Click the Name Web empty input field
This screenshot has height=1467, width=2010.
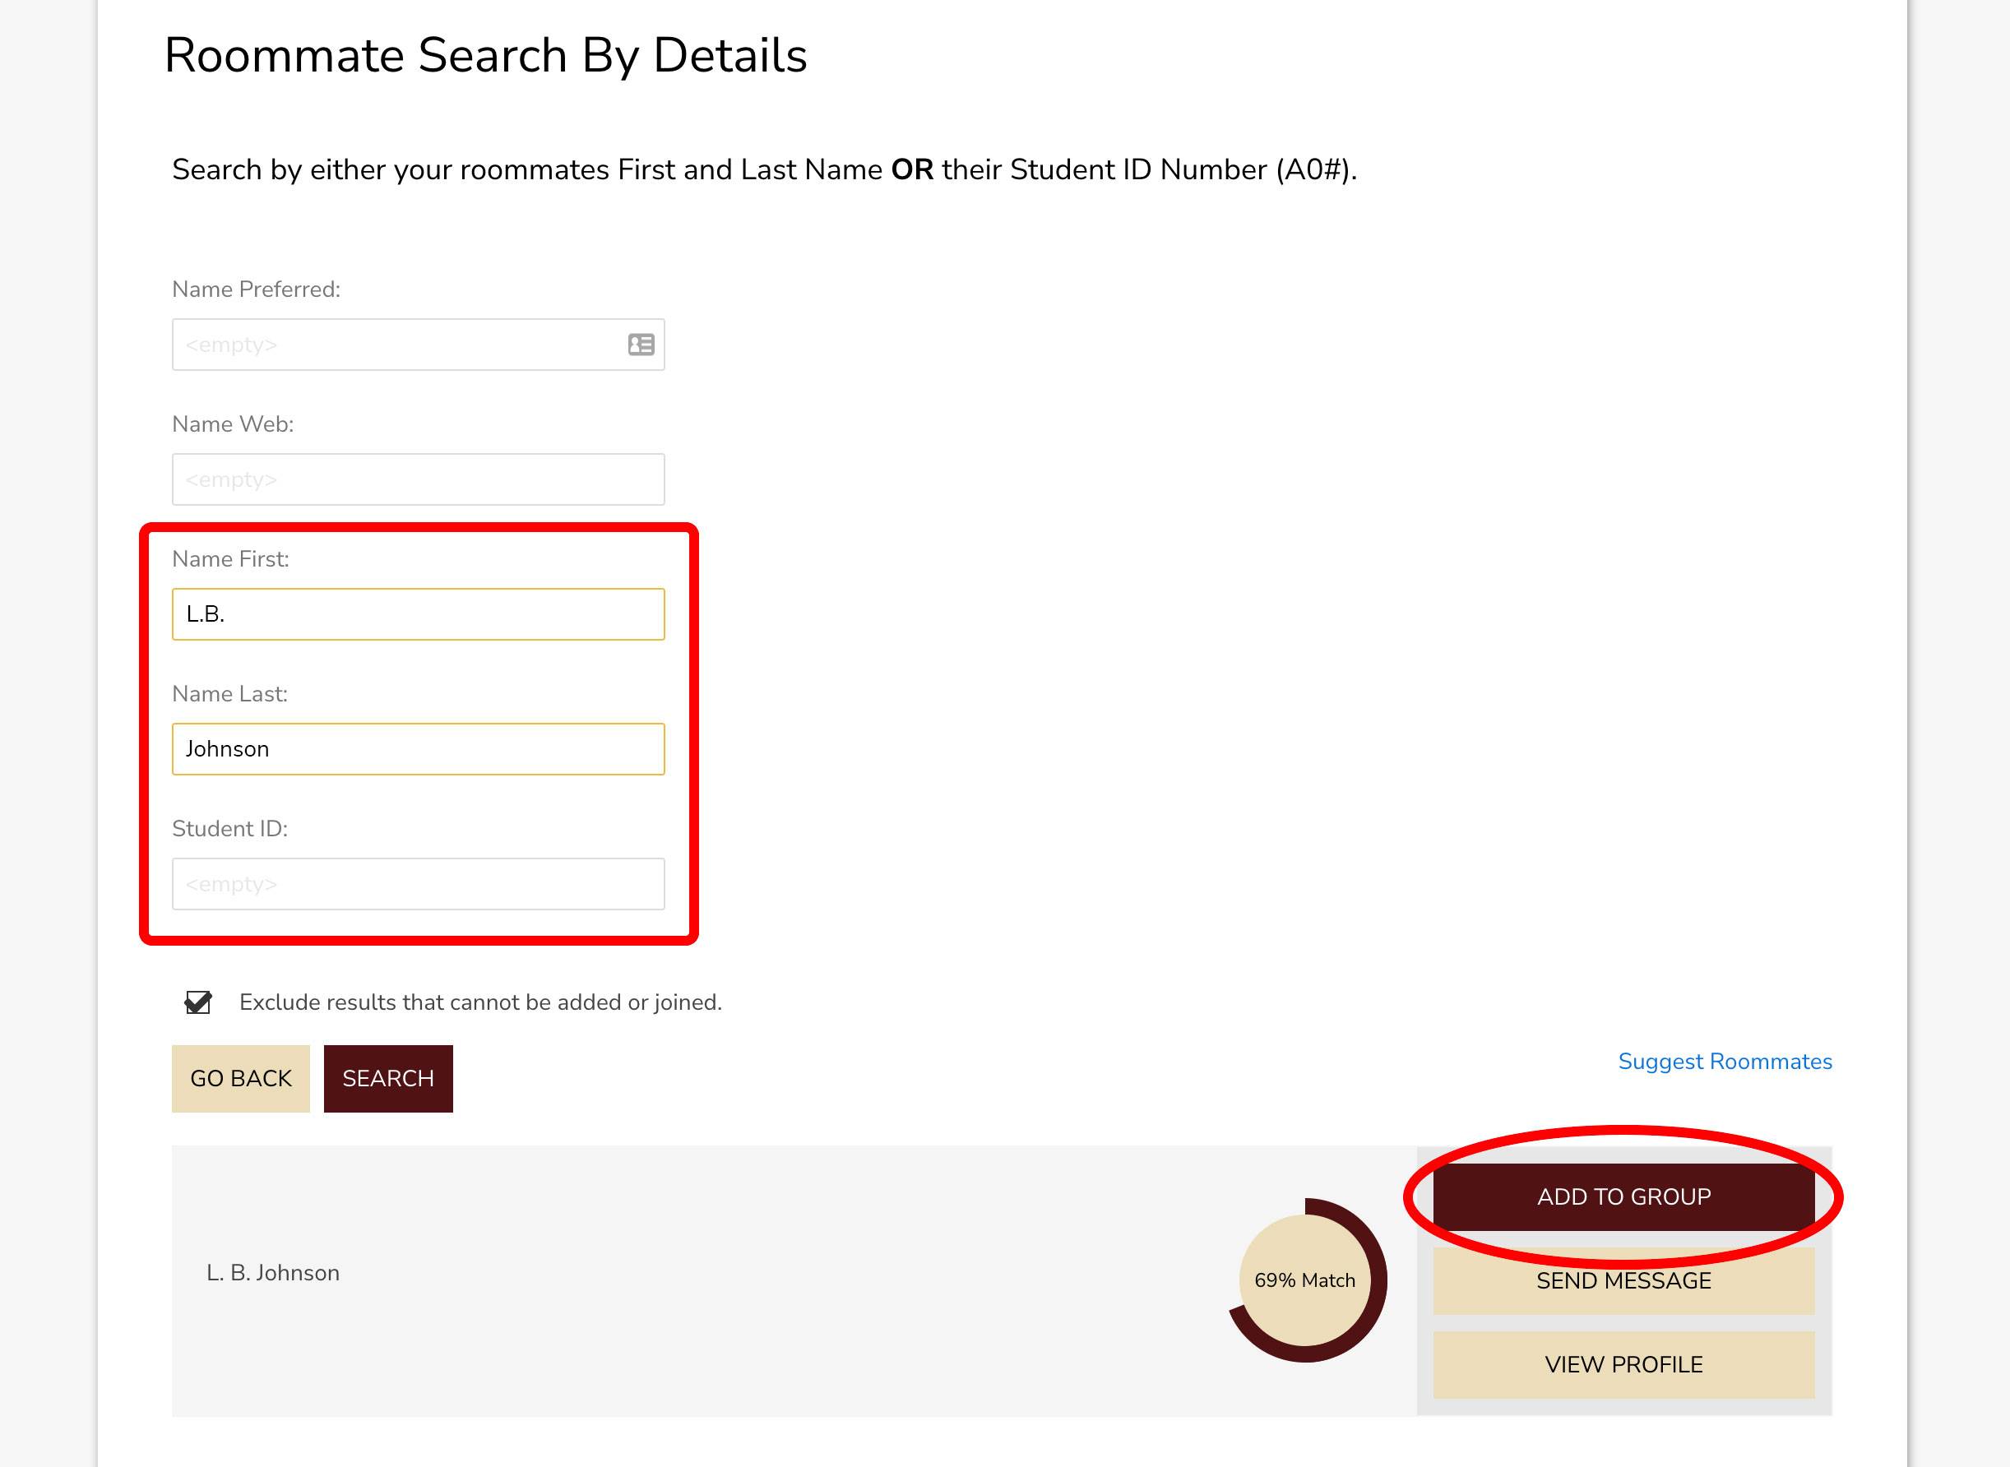[417, 479]
